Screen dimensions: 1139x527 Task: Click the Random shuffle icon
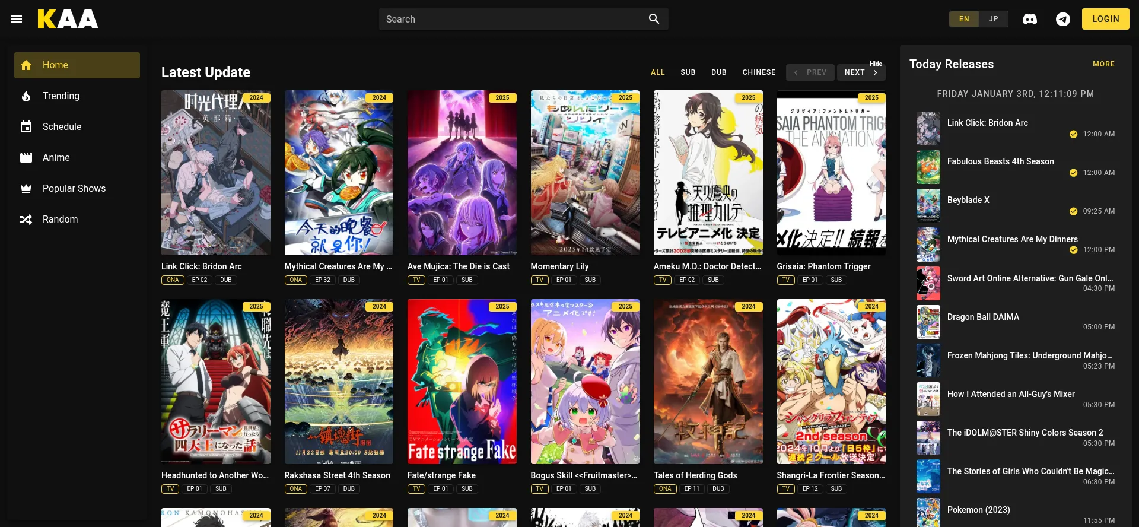coord(26,220)
